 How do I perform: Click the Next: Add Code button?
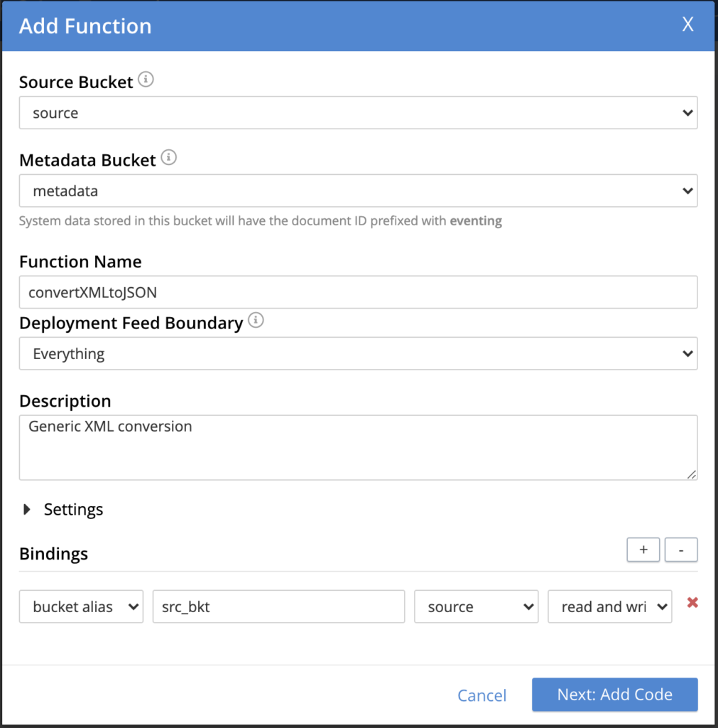(x=614, y=695)
